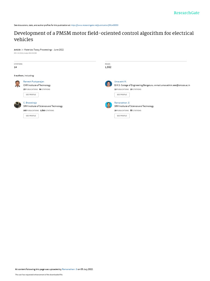This screenshot has width=210, height=281.
Task: Click the PMSM motor article title
Action: (104, 36)
